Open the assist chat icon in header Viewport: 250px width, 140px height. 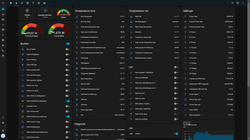237,3
